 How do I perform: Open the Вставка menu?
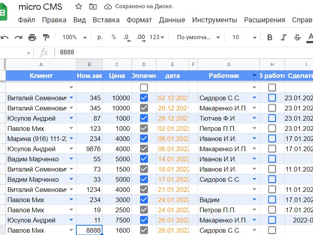coord(106,20)
